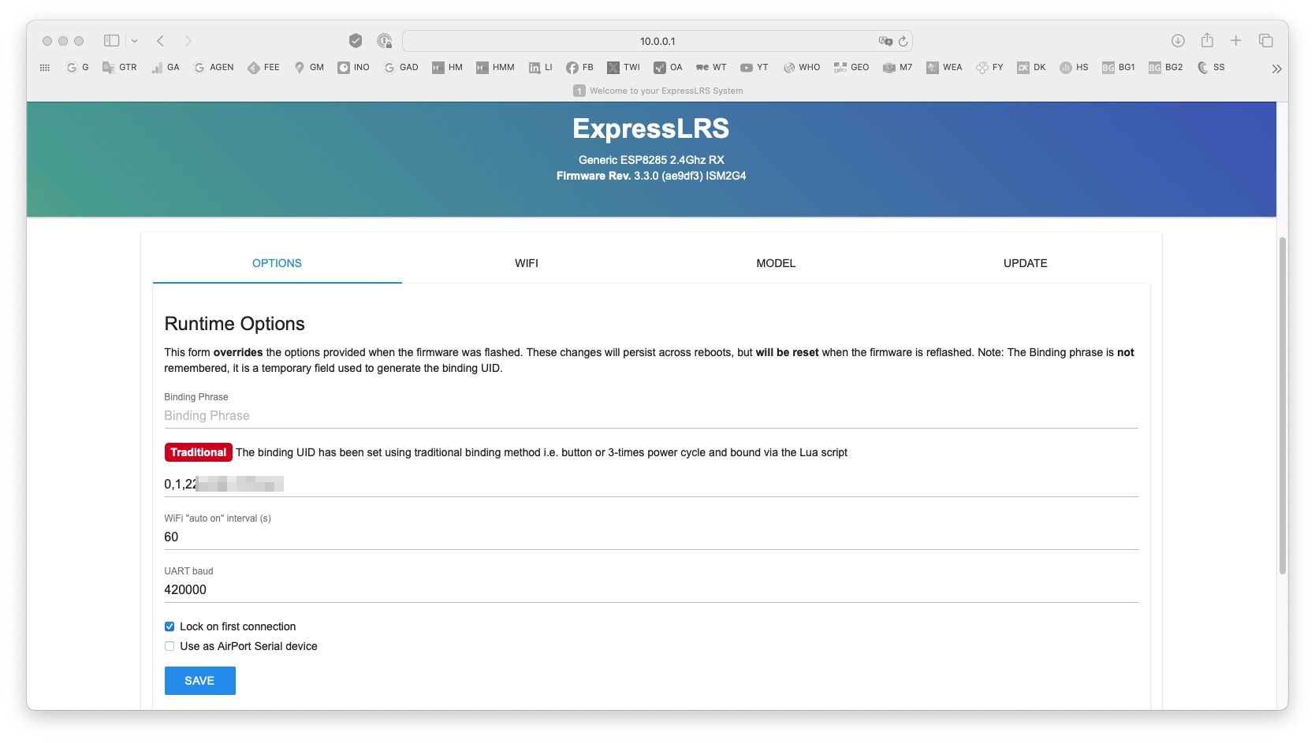Screen dimensions: 1315x743
Task: Open the G bookmark
Action: [x=77, y=68]
